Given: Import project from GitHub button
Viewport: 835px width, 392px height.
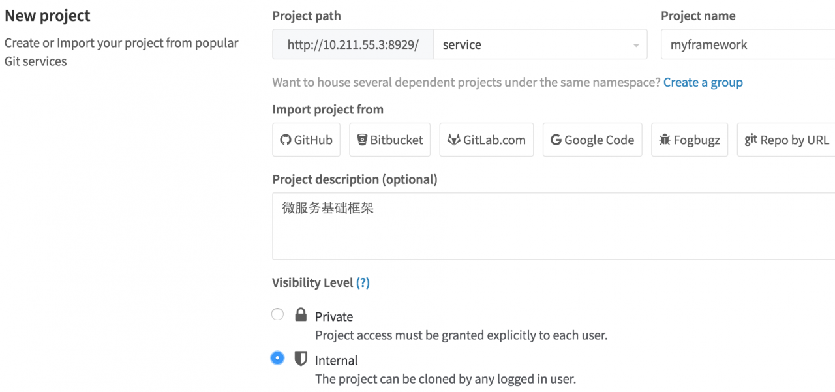Looking at the screenshot, I should tap(306, 140).
